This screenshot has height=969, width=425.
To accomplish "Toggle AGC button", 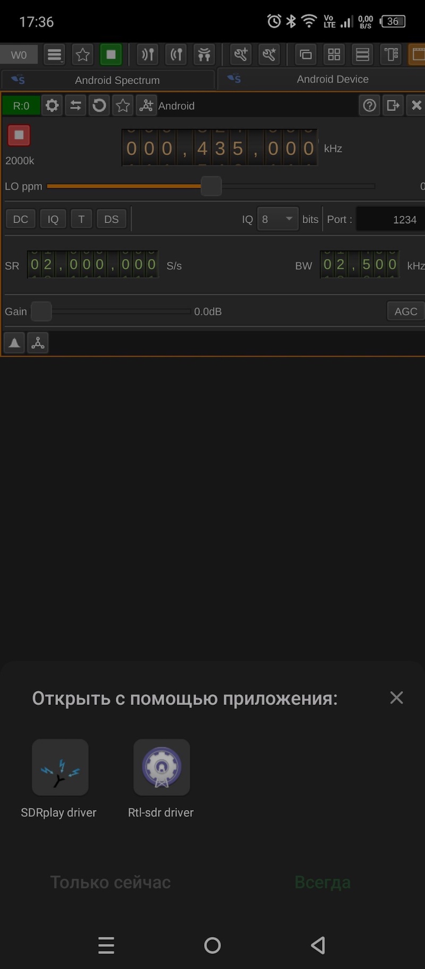I will pyautogui.click(x=406, y=311).
